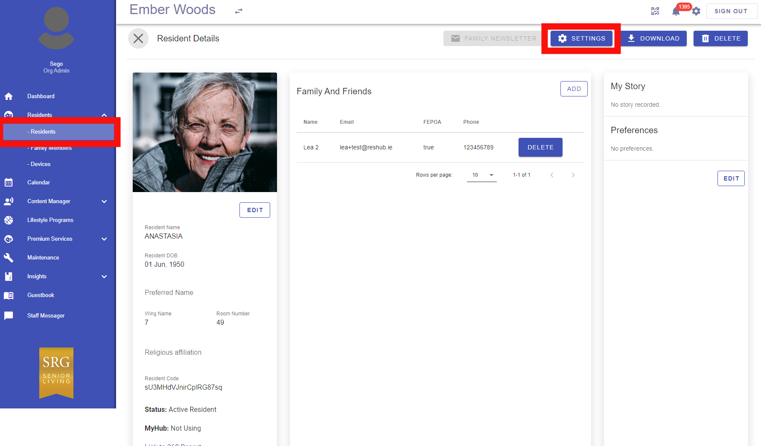Viewport: 761px width, 446px height.
Task: Click the user avatar in the sidebar
Action: [56, 28]
